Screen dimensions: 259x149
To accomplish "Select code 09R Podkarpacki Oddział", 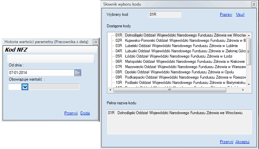I will 181,77.
